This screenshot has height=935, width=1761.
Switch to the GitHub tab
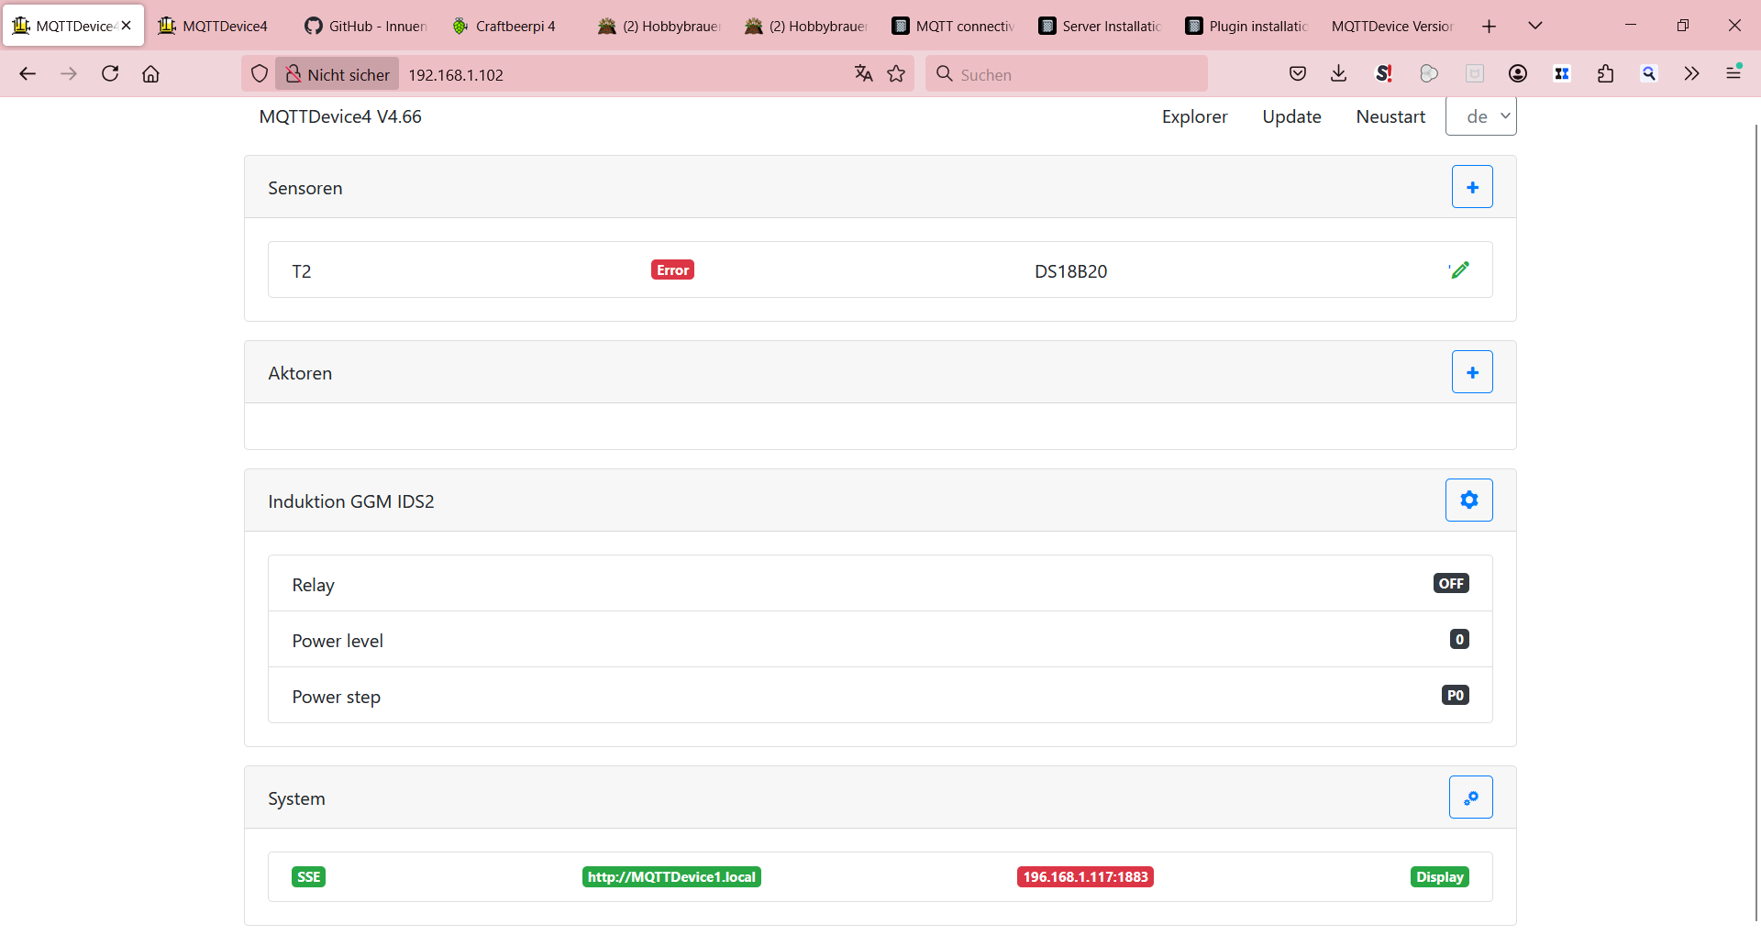click(367, 26)
